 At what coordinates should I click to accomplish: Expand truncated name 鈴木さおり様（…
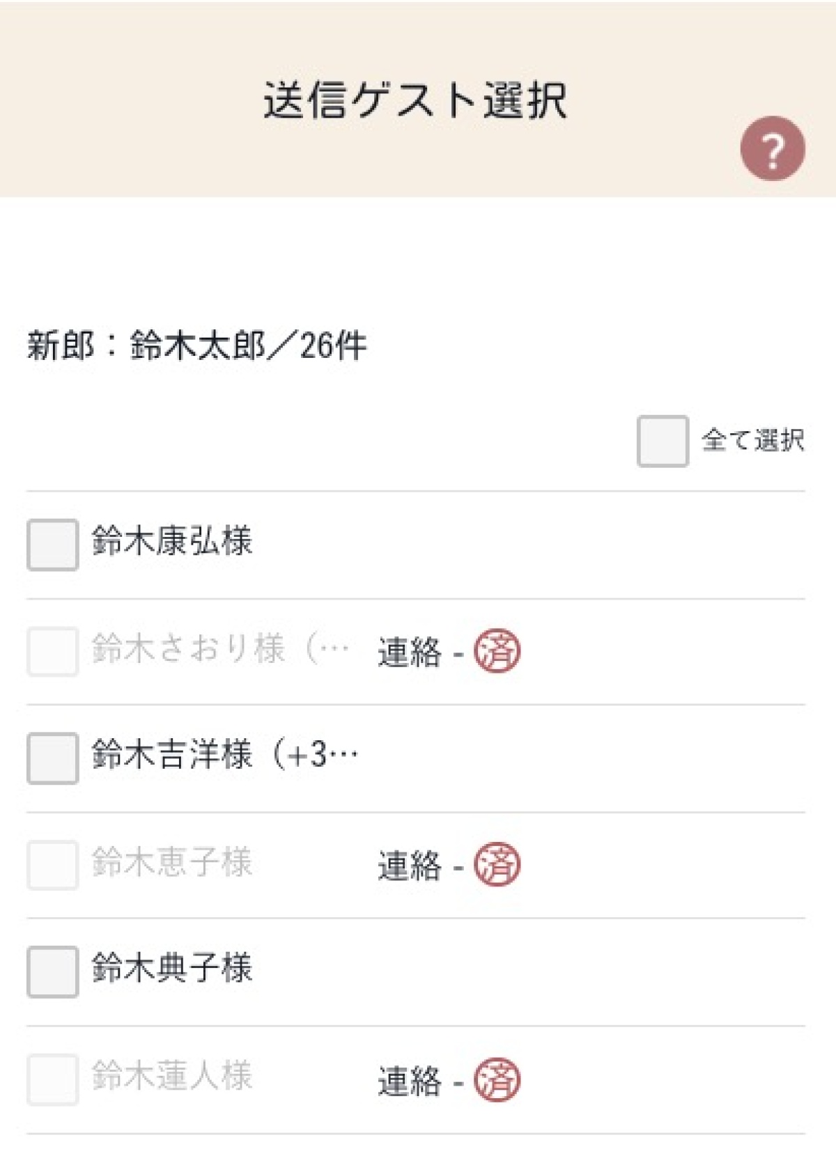point(220,648)
